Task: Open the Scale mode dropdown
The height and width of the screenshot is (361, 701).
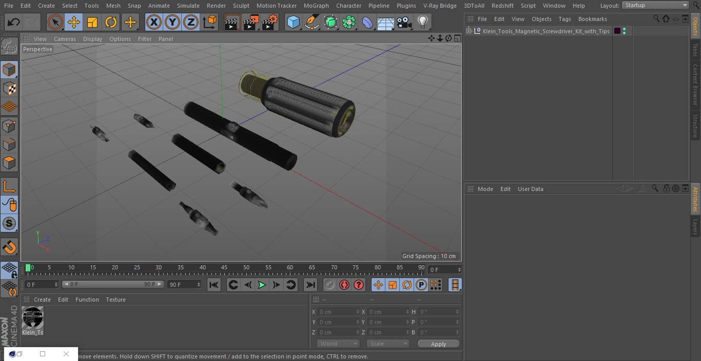Action: (388, 344)
